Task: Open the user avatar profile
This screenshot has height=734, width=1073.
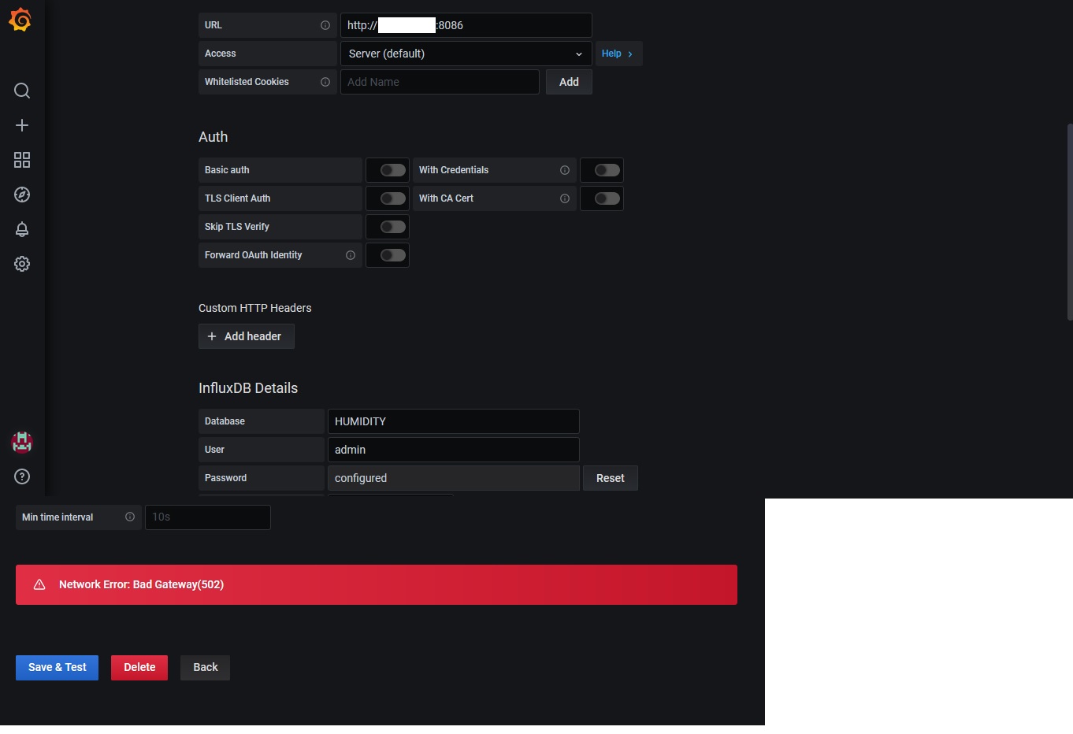Action: [x=22, y=443]
